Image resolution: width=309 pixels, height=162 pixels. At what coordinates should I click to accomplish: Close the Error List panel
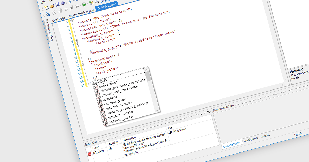(x=208, y=112)
